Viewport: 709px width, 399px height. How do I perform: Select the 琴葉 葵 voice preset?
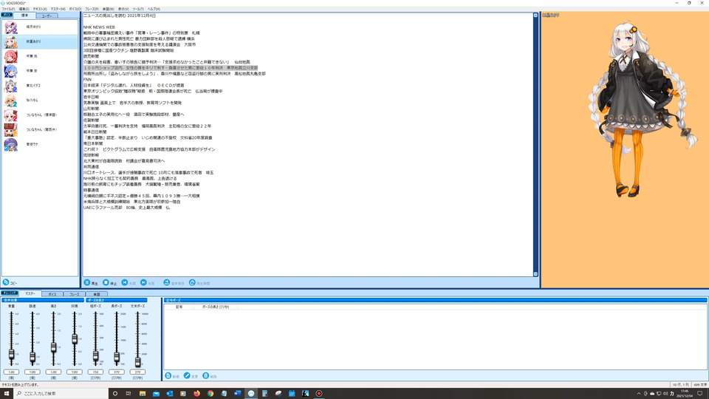tap(40, 71)
